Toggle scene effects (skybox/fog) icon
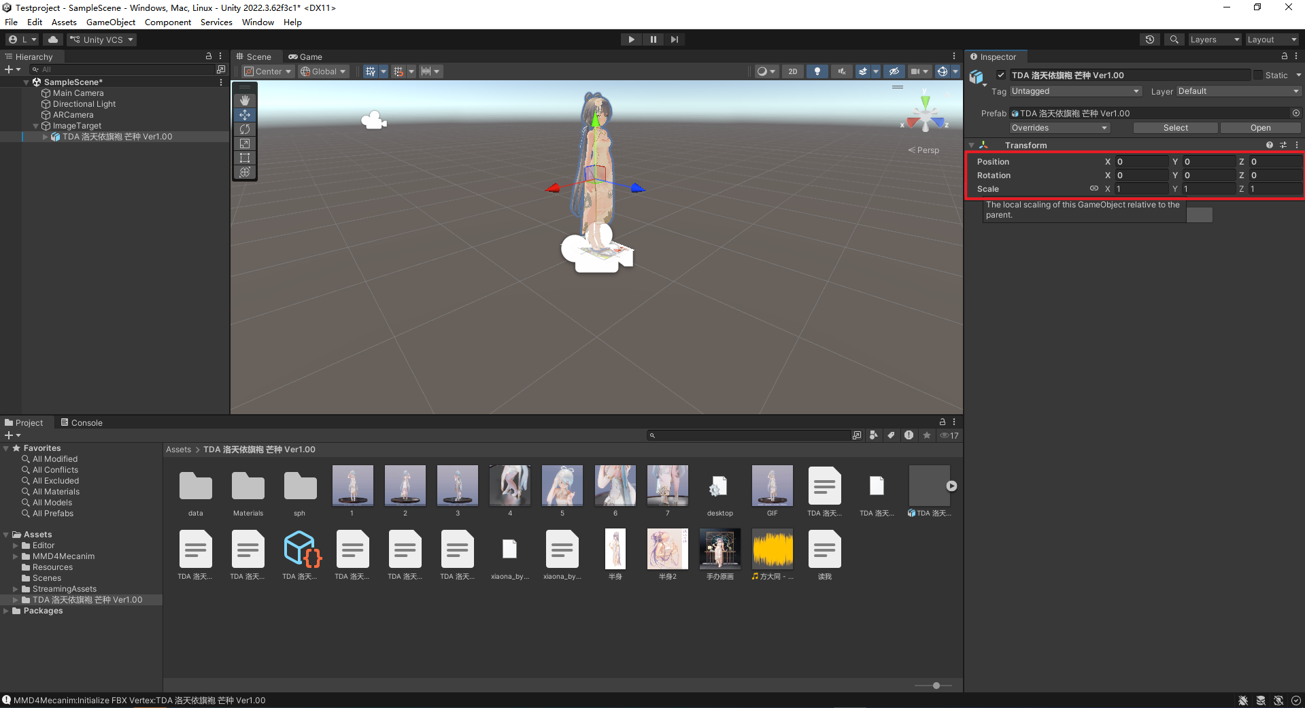 (x=863, y=71)
